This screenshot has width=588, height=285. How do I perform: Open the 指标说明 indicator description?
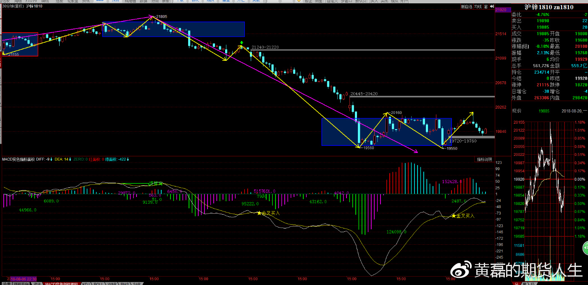(484, 159)
